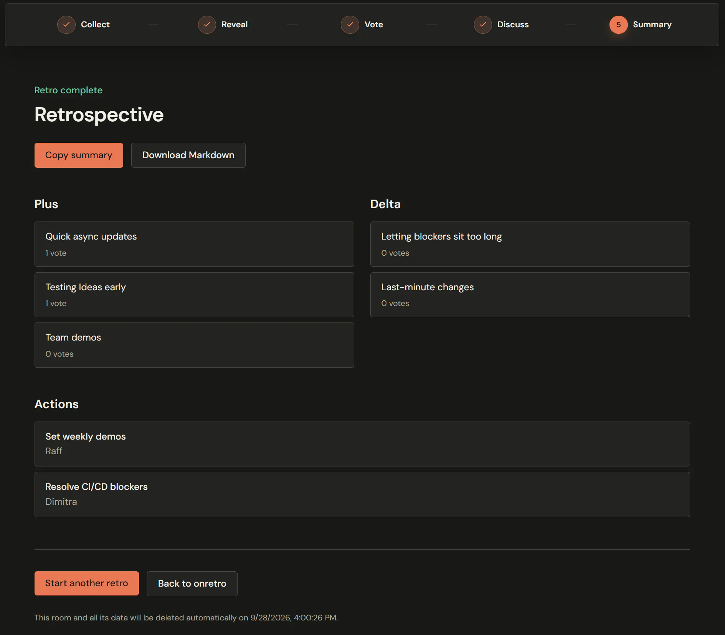Click the 'Resolve CI/CD blockers' action title
This screenshot has height=635, width=725.
pos(96,487)
